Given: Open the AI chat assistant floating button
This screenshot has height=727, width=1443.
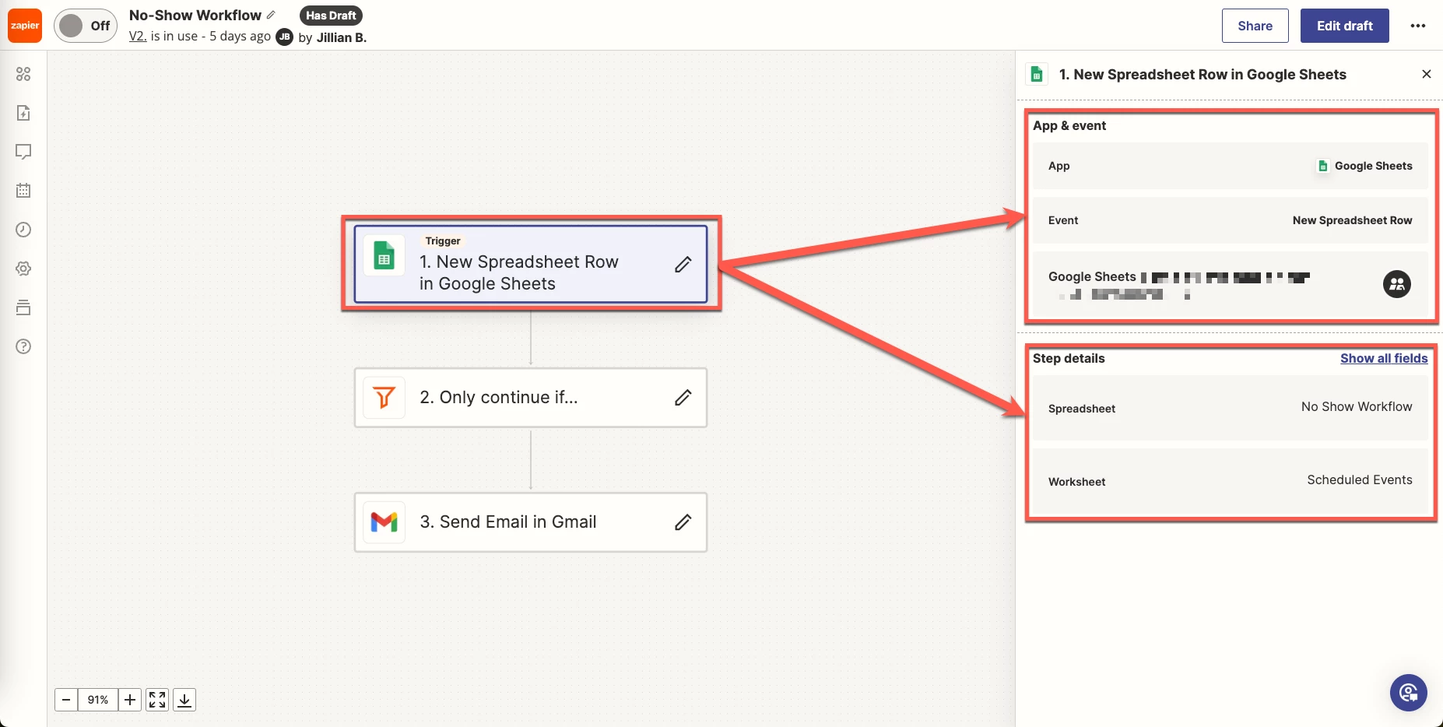Looking at the screenshot, I should click(1409, 693).
